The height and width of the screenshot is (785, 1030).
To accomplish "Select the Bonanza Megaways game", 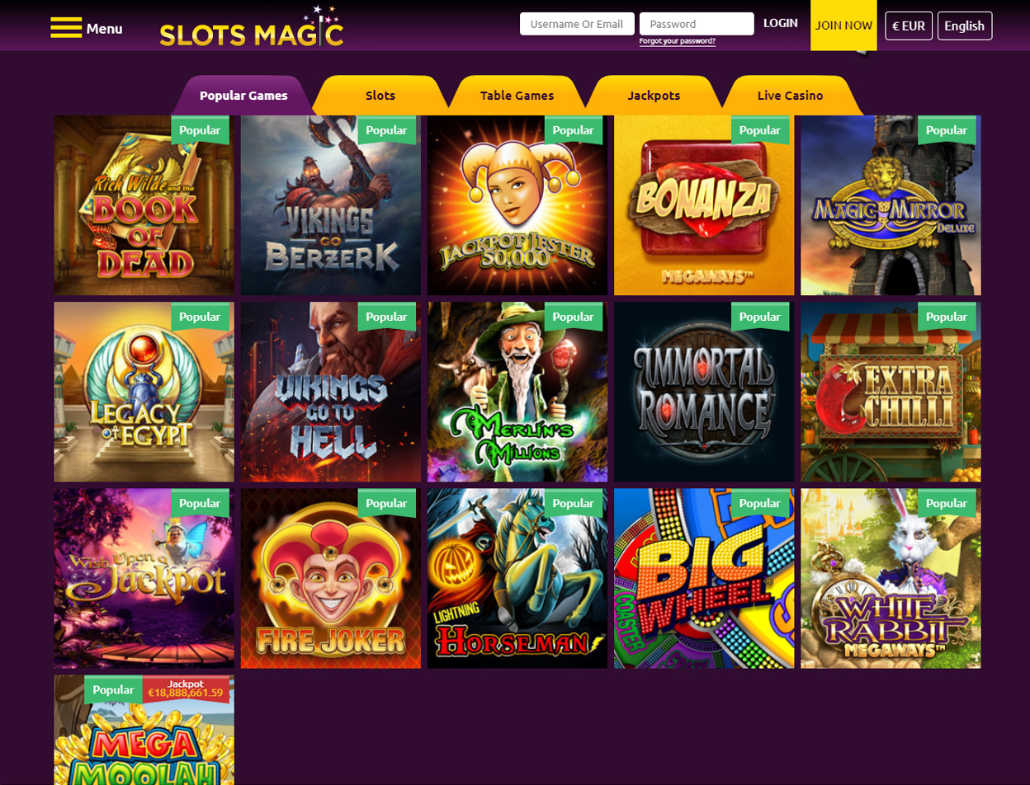I will [x=704, y=205].
